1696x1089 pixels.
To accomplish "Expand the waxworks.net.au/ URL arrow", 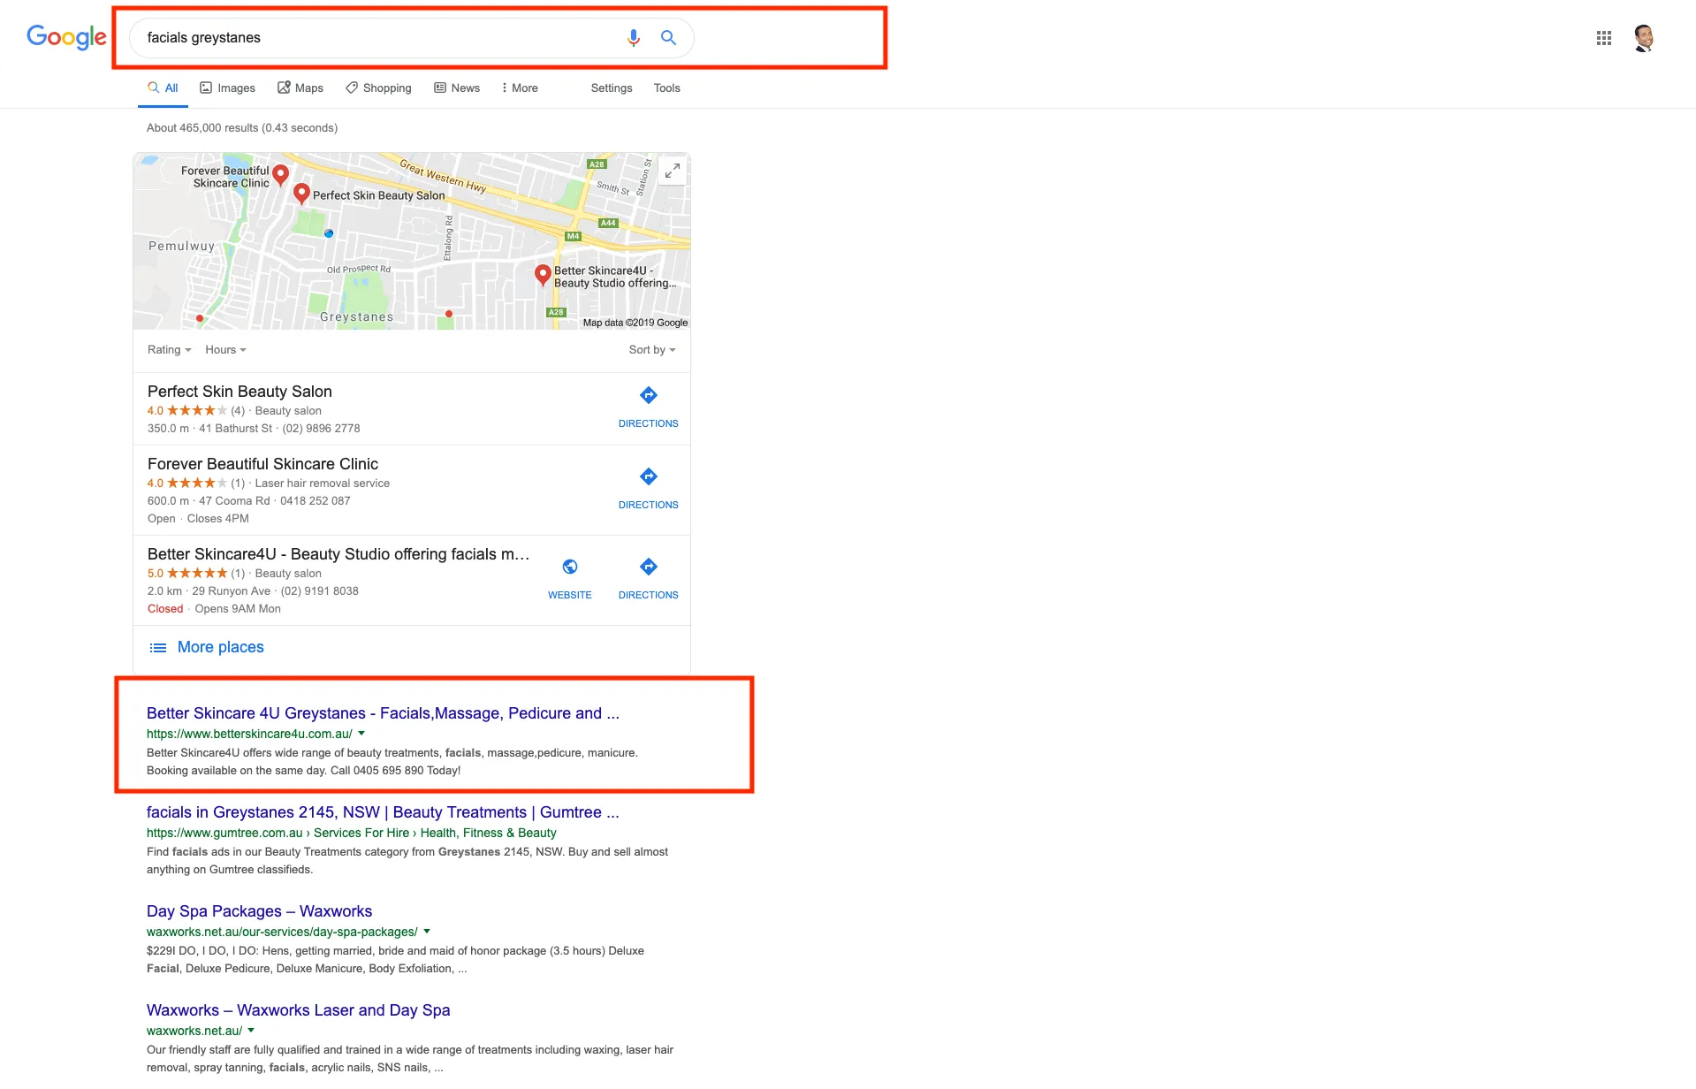I will pyautogui.click(x=251, y=1031).
